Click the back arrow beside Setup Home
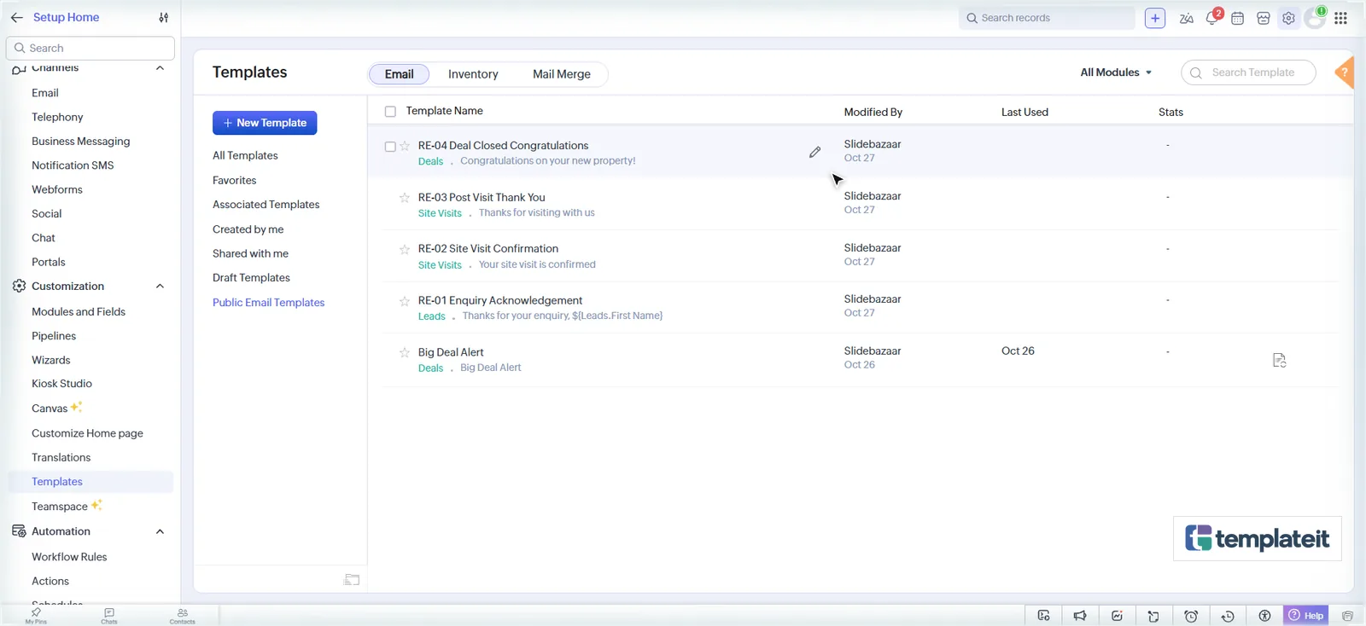The width and height of the screenshot is (1366, 626). (16, 17)
